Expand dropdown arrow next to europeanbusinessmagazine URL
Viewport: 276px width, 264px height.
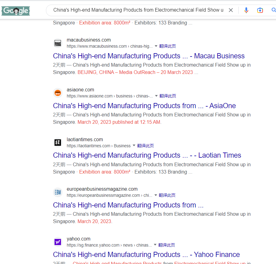coord(156,195)
